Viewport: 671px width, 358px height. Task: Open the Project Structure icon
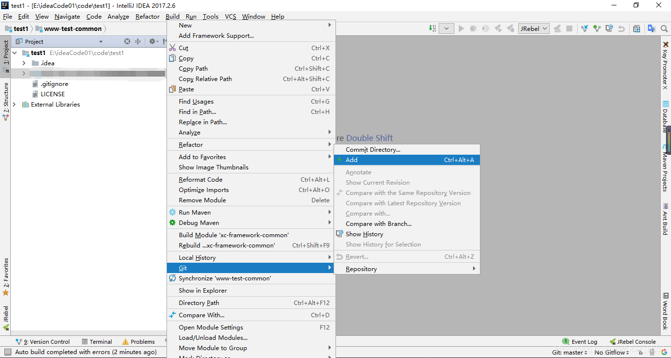click(637, 28)
